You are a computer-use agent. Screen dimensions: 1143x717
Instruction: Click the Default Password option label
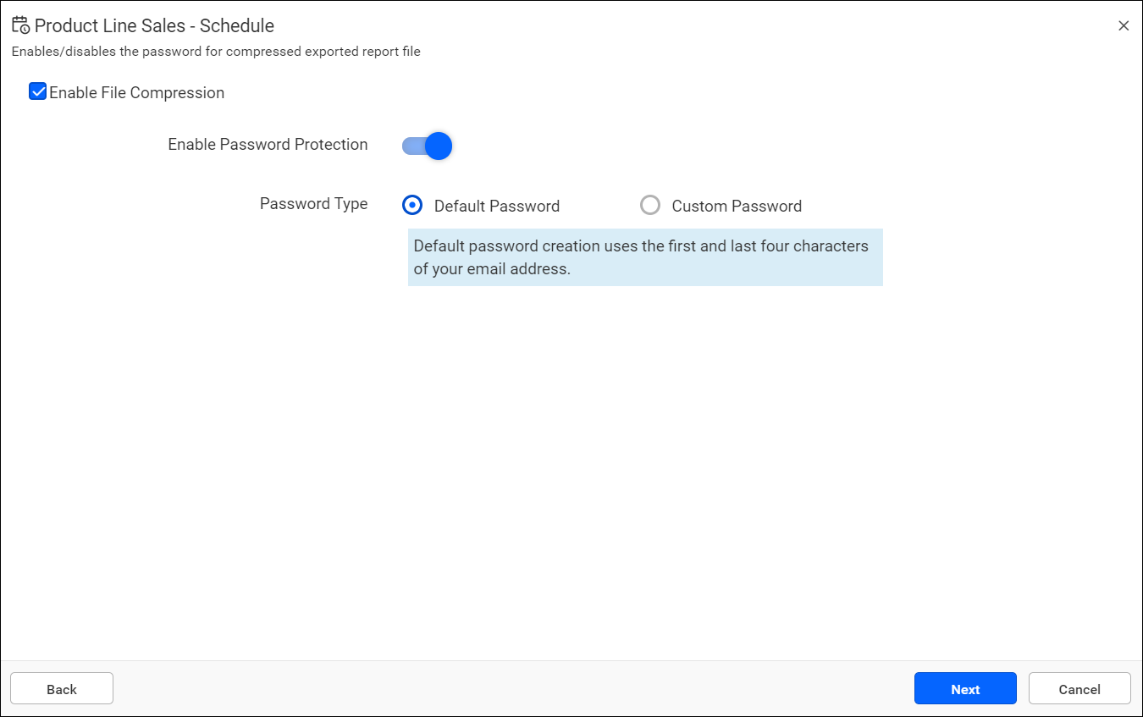tap(497, 206)
